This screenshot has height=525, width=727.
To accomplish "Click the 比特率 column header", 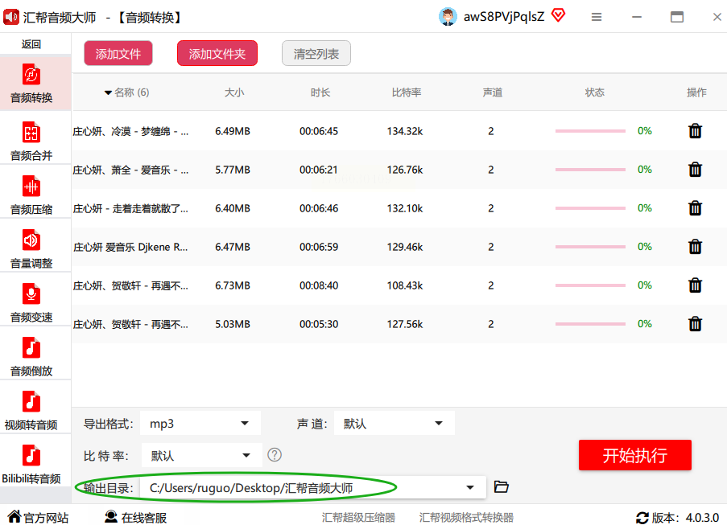I will [407, 92].
